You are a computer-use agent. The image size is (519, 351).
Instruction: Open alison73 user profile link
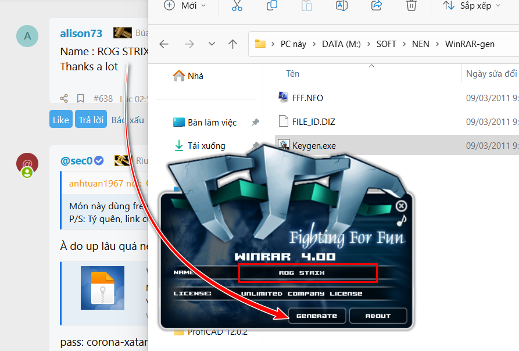(81, 33)
